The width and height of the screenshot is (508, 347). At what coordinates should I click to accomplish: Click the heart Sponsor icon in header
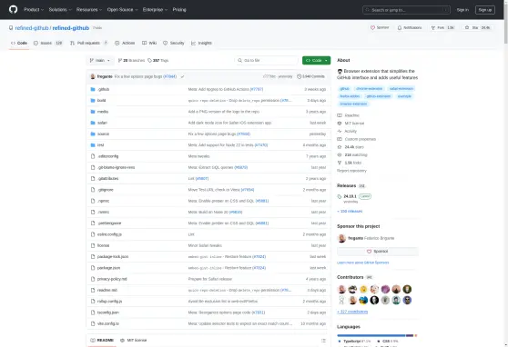pos(372,28)
